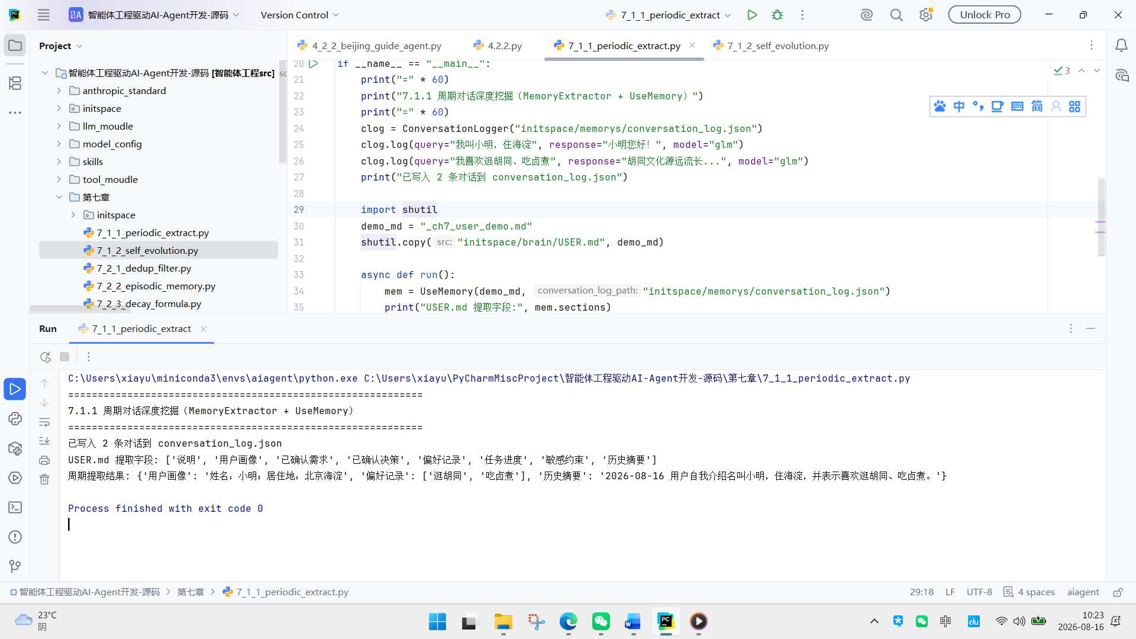Open project name dropdown in title bar
This screenshot has height=639, width=1136.
tap(154, 15)
